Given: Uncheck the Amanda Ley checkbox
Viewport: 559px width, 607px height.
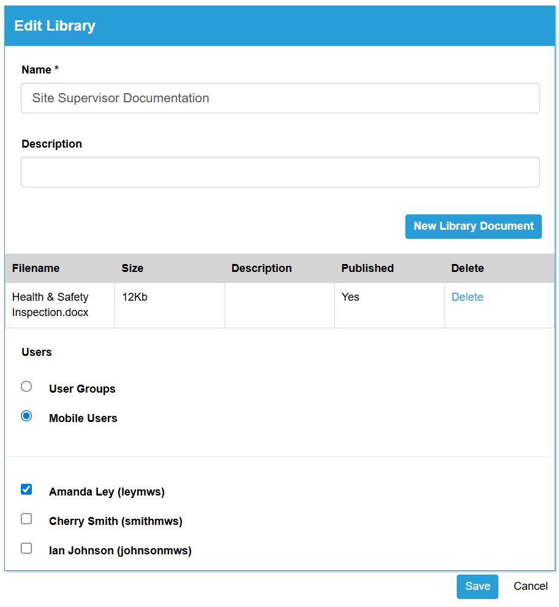Looking at the screenshot, I should 26,489.
